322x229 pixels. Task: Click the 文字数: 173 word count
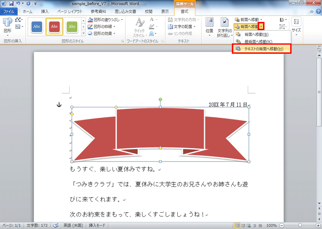pyautogui.click(x=37, y=226)
